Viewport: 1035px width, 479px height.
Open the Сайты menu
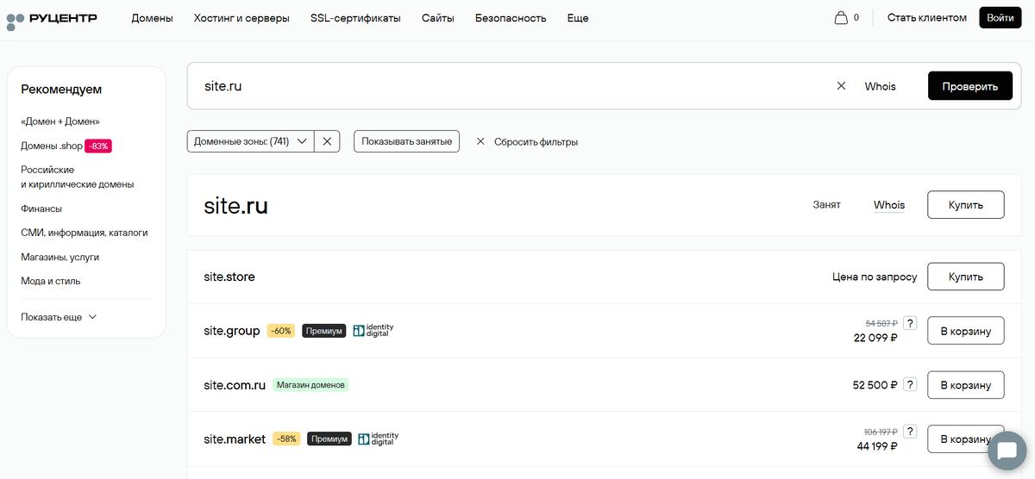click(438, 18)
